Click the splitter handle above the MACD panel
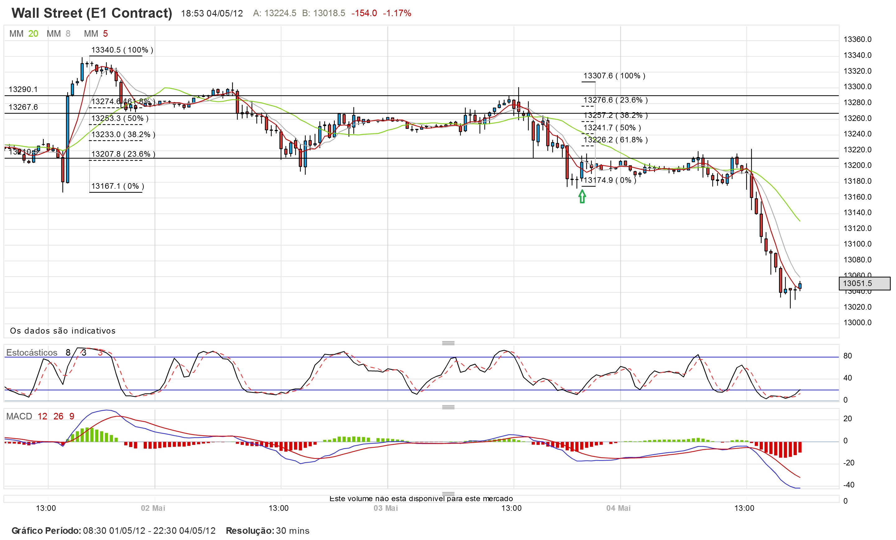 coord(448,407)
